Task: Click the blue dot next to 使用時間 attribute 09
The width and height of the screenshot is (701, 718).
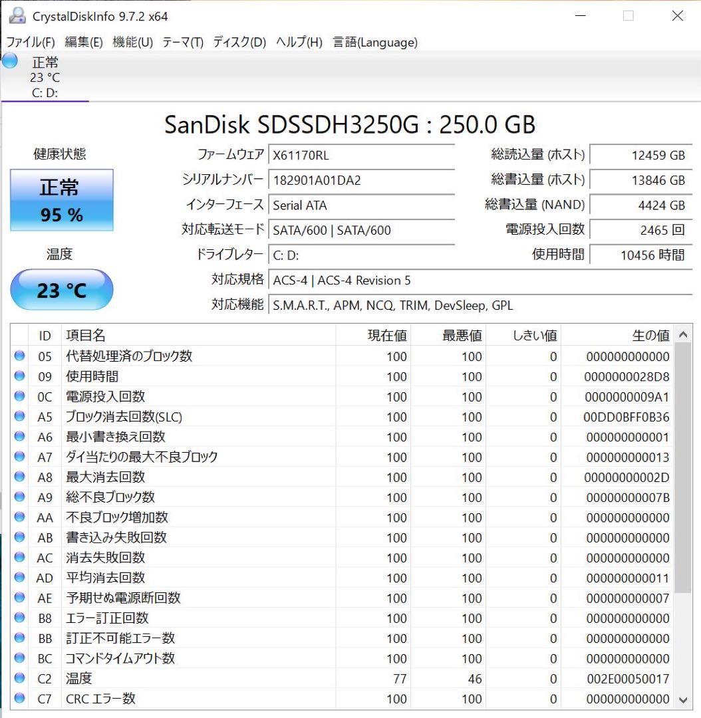Action: click(x=19, y=376)
